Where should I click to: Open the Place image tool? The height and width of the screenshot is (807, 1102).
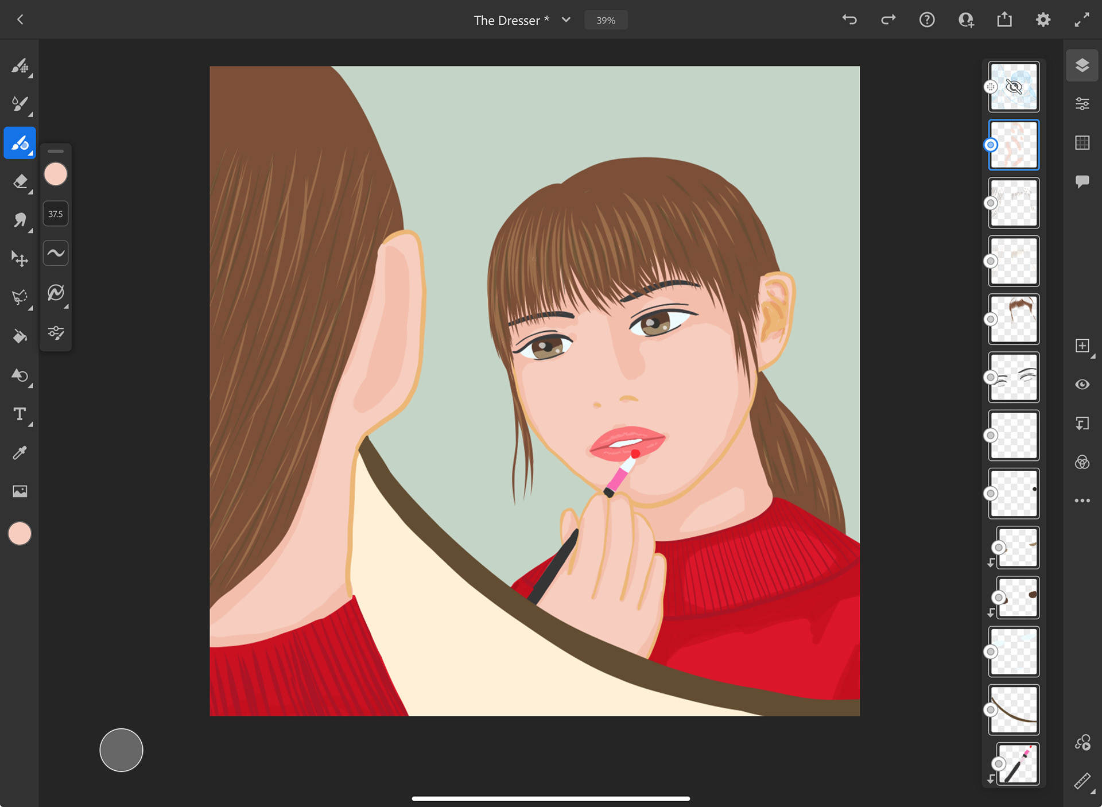pos(20,491)
